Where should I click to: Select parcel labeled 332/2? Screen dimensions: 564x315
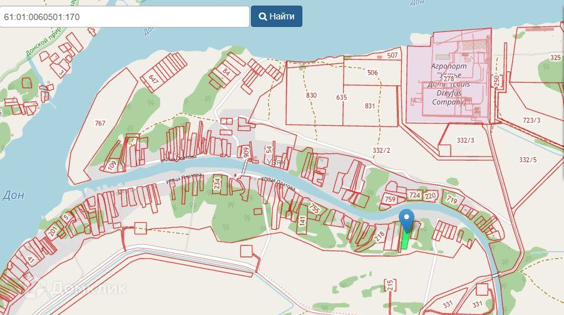382,150
